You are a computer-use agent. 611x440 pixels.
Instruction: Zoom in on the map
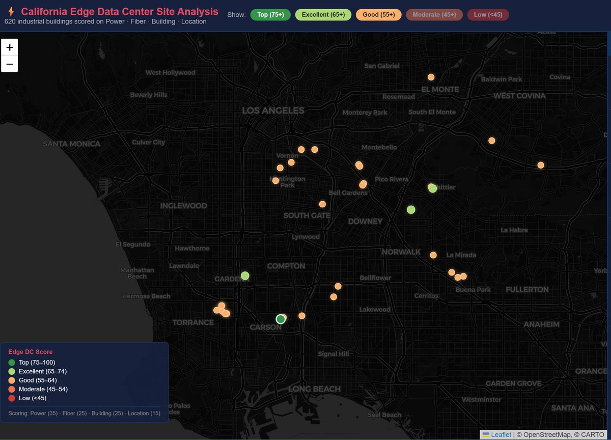click(10, 47)
